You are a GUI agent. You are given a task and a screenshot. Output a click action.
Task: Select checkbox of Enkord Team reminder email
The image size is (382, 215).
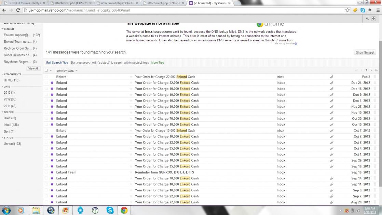click(x=46, y=172)
